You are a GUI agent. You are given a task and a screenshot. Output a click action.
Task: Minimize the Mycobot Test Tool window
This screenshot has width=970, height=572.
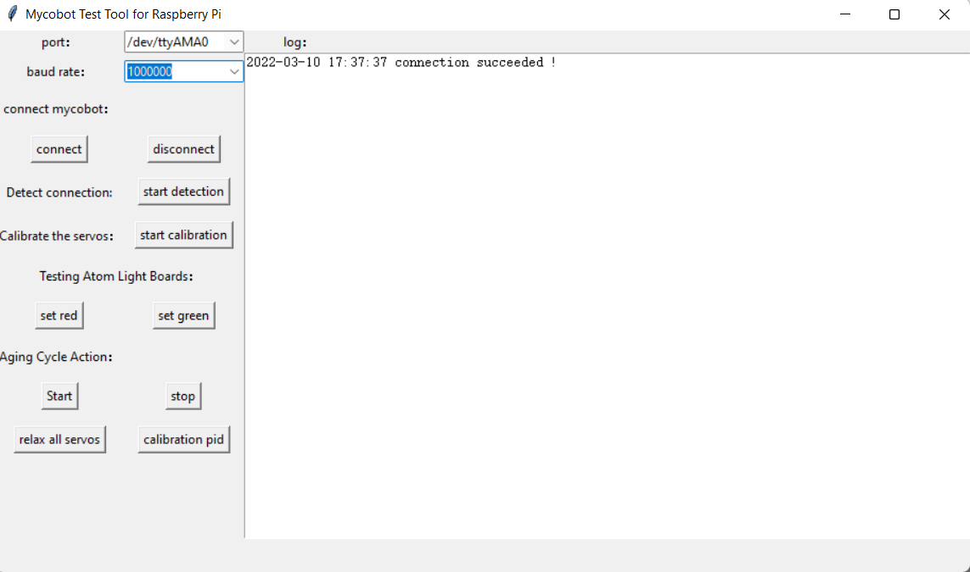[845, 14]
